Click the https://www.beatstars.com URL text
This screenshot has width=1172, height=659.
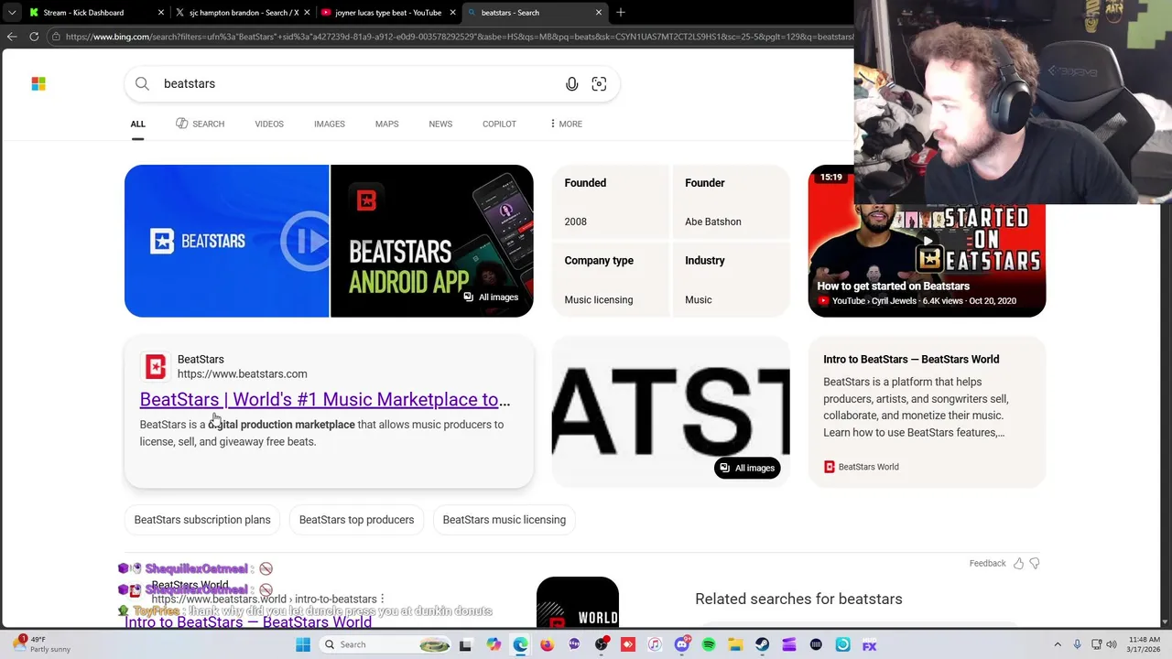(x=242, y=373)
